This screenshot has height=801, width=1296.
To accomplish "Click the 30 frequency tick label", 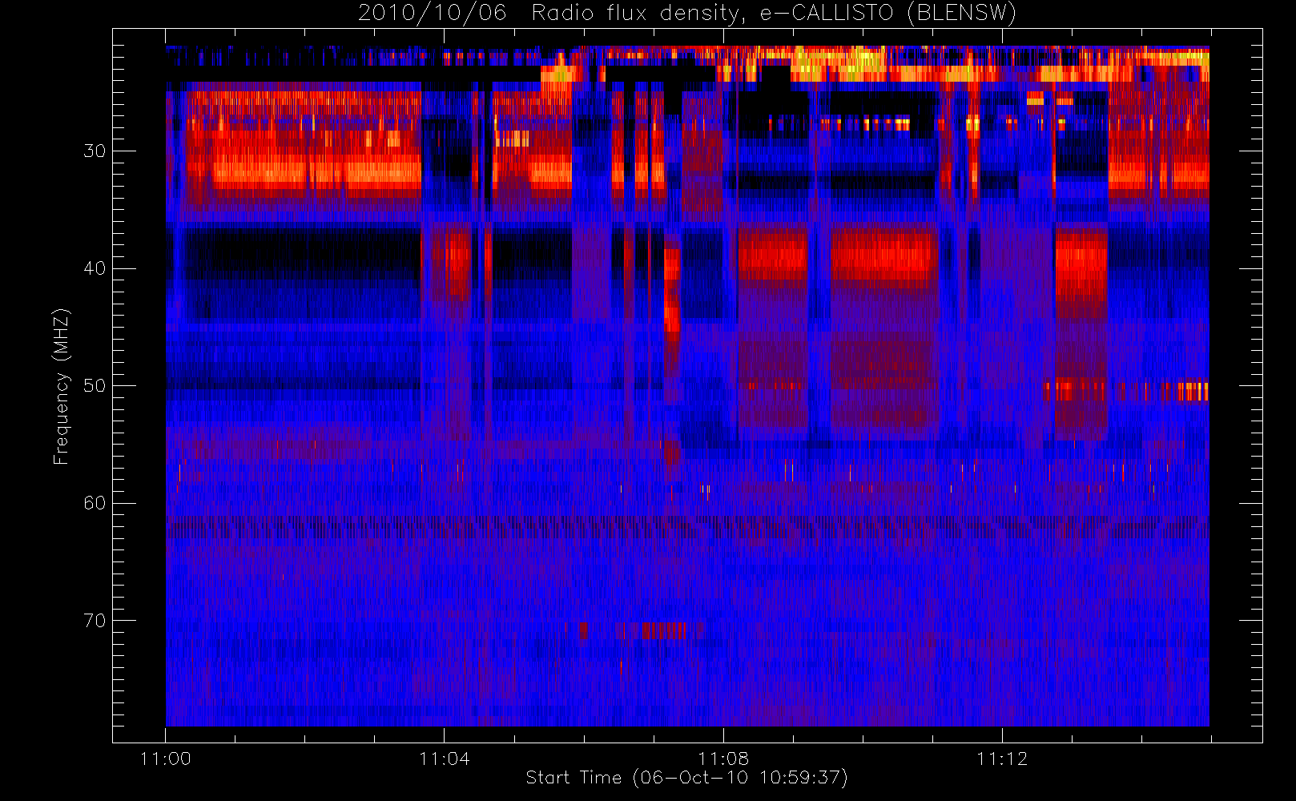I will pyautogui.click(x=95, y=151).
